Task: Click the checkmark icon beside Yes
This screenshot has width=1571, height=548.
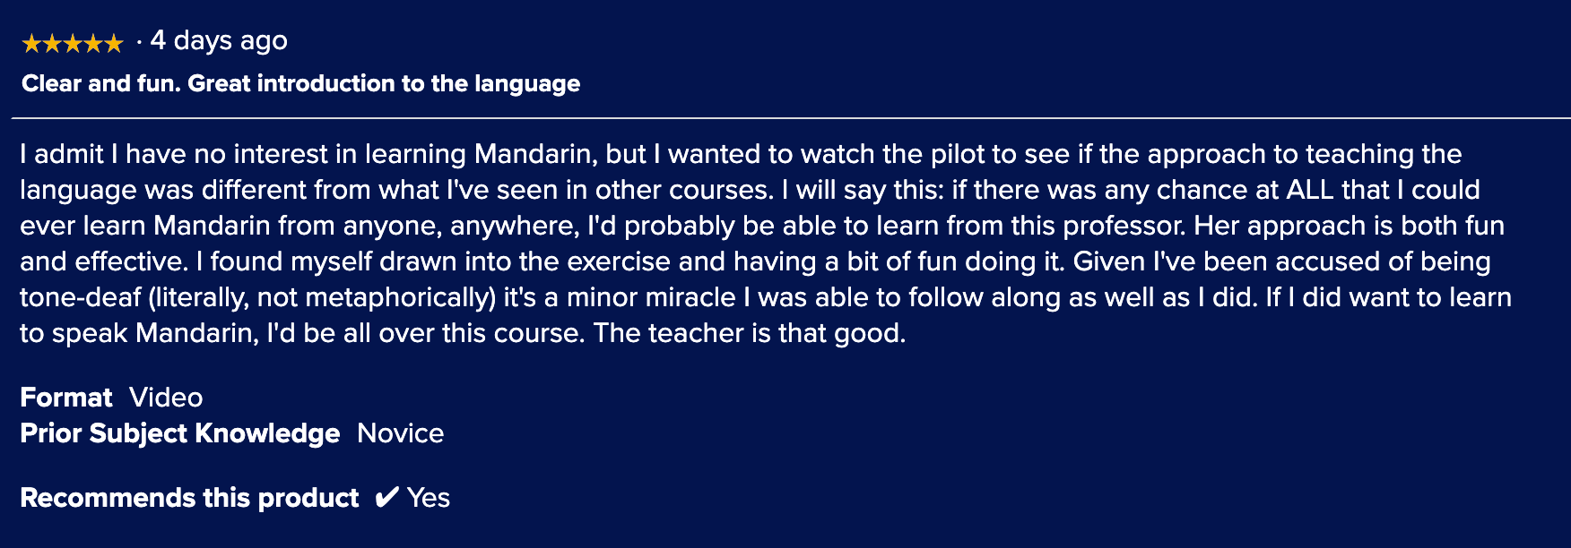Action: [386, 498]
